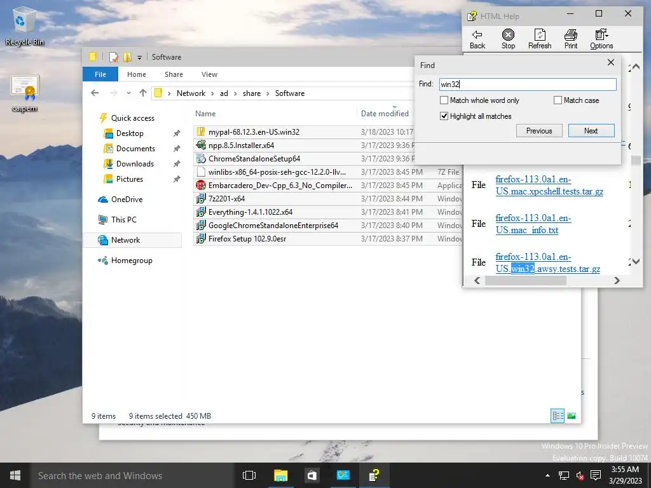
Task: Open the Share ribbon tab
Action: point(174,74)
